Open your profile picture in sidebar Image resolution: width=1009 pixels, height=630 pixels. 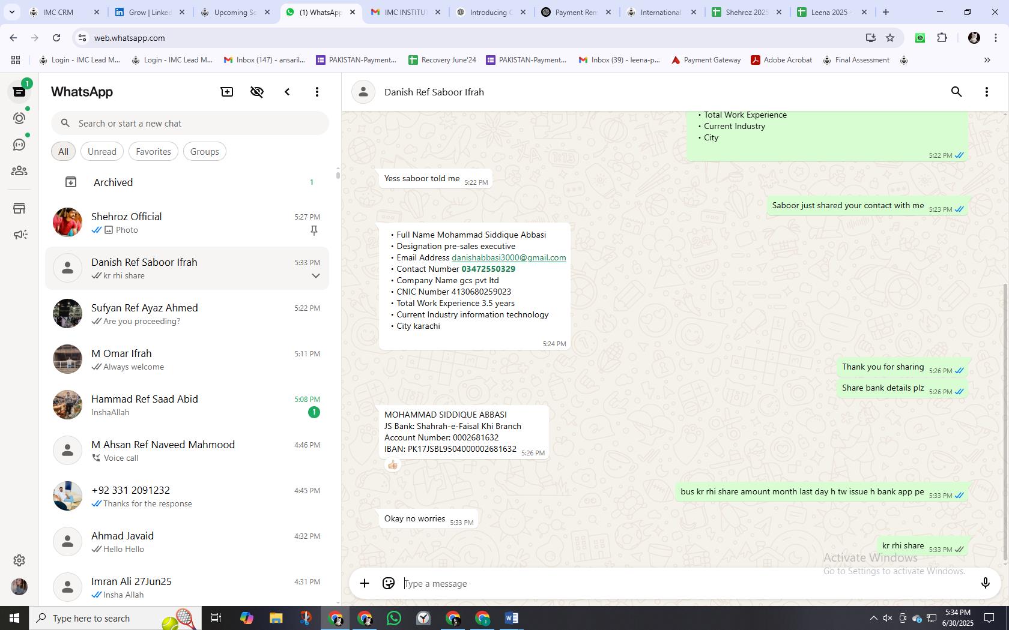(19, 586)
